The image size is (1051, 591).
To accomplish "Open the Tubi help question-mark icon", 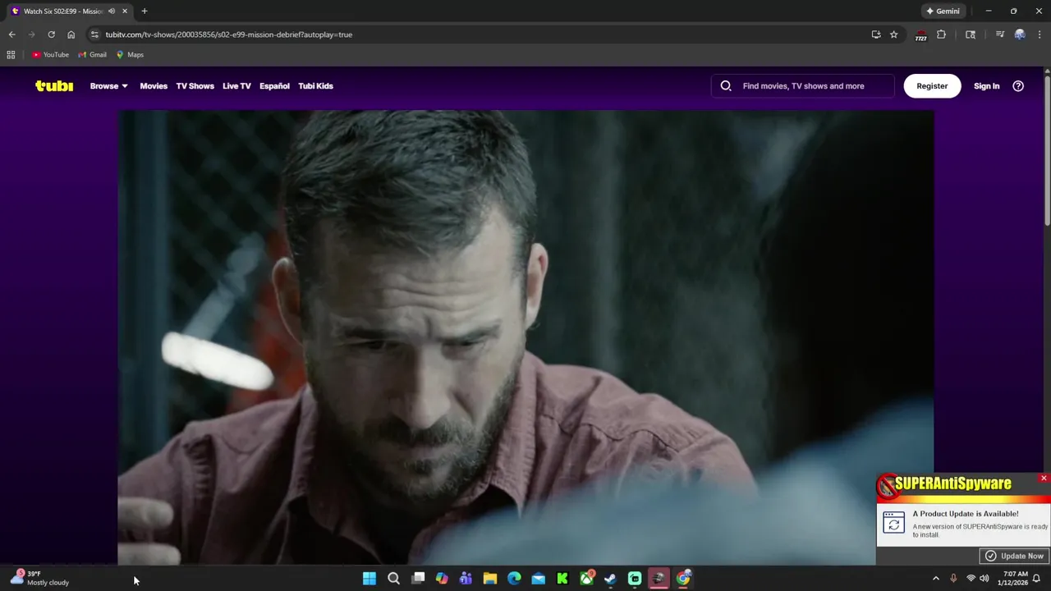I will pyautogui.click(x=1018, y=85).
